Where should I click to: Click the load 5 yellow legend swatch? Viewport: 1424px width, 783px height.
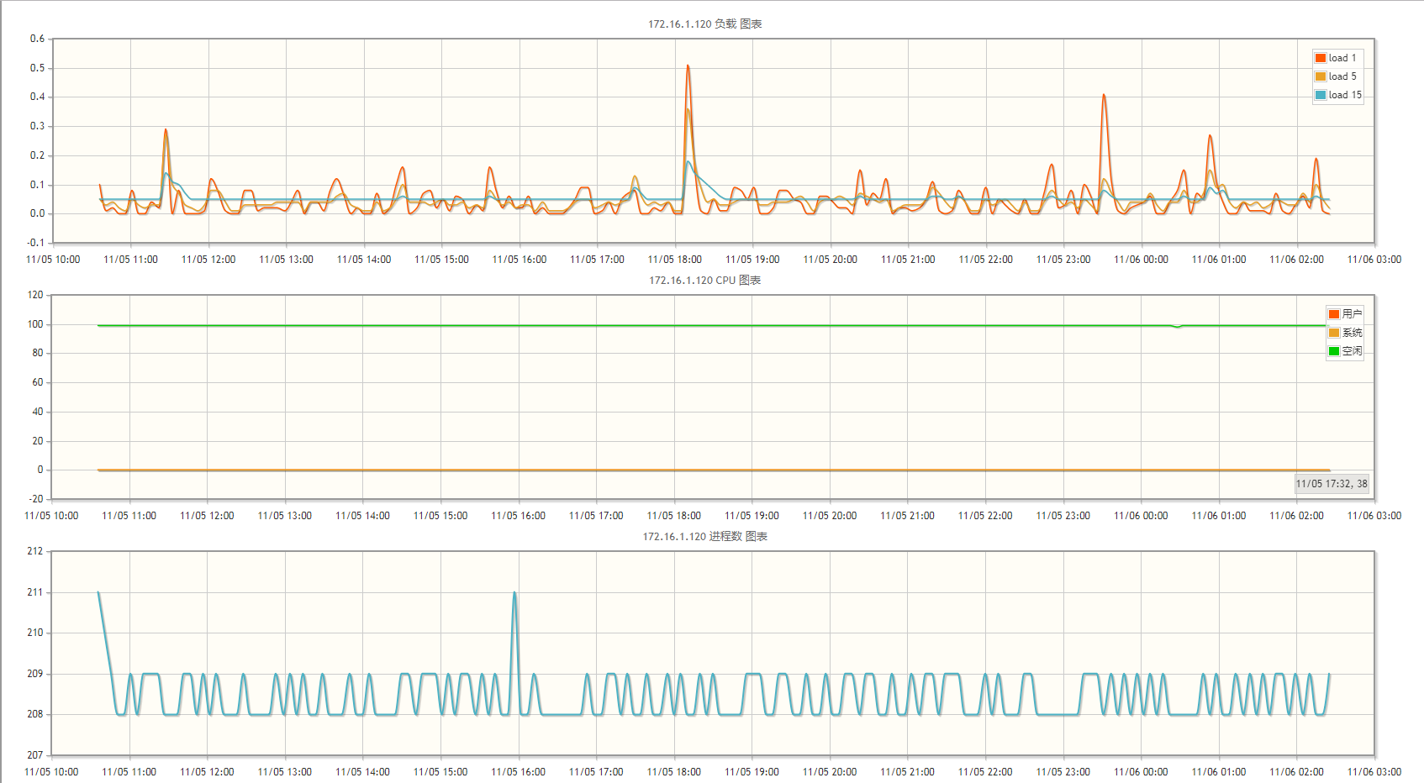[1321, 76]
